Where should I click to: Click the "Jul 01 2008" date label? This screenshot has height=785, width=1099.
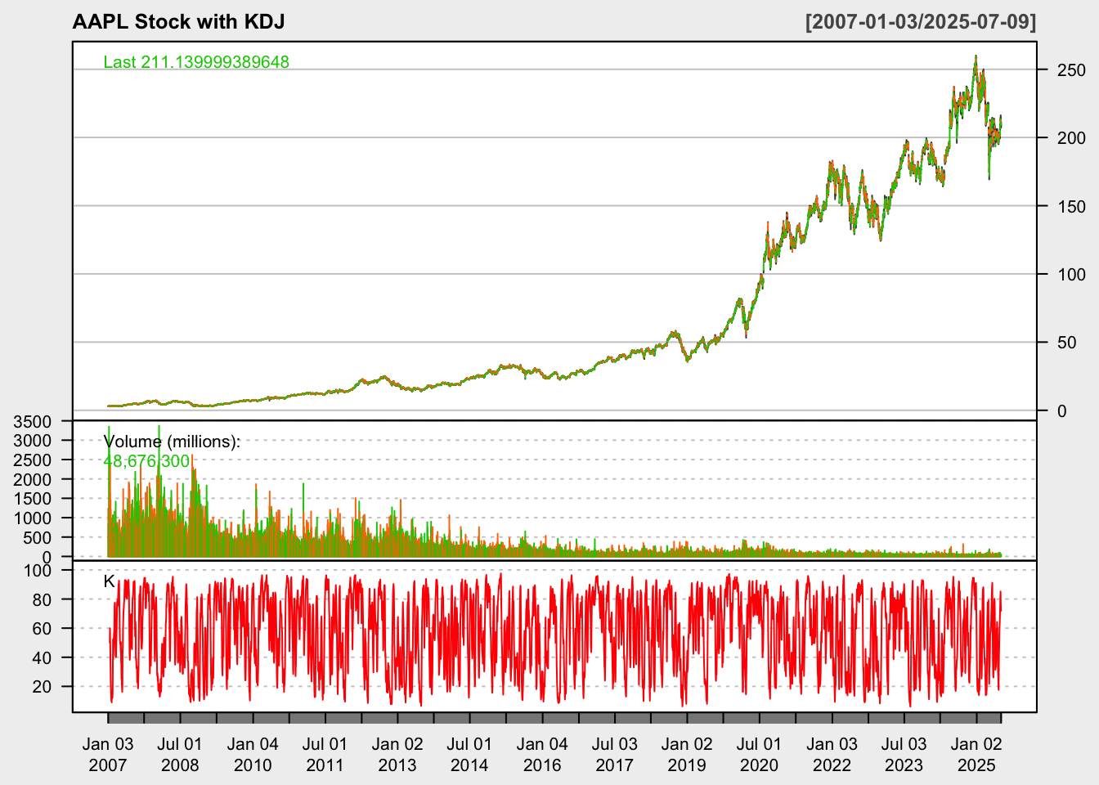(x=180, y=755)
